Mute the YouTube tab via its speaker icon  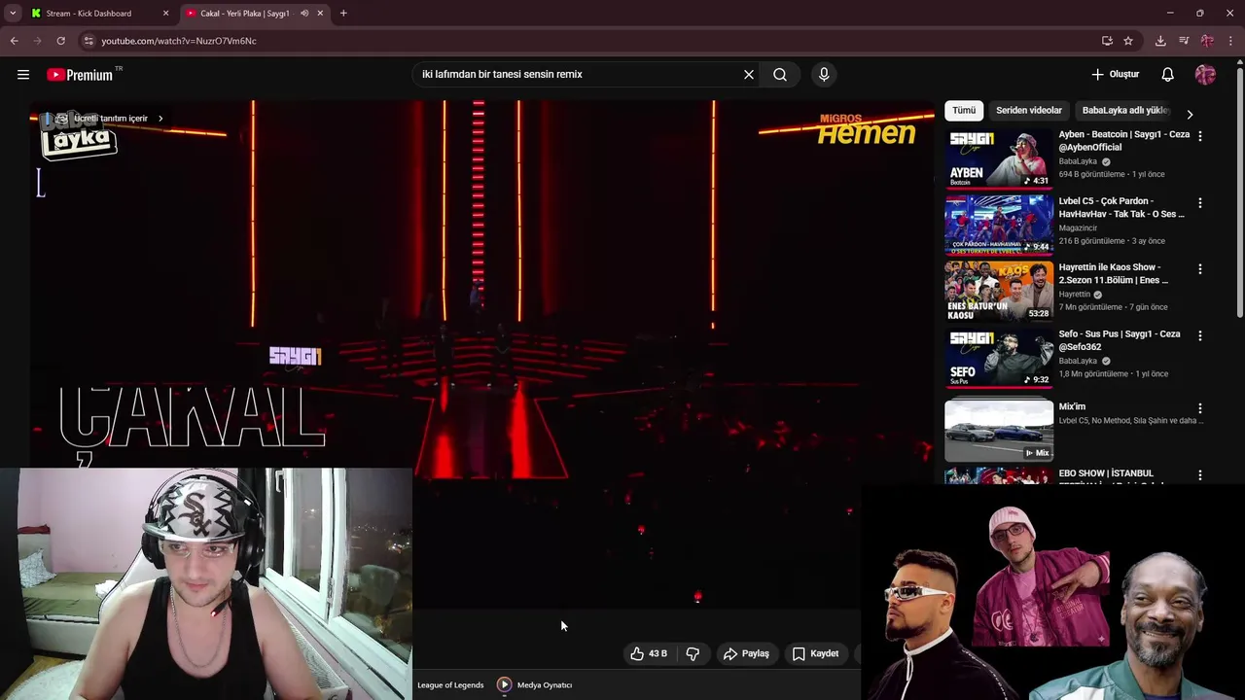click(304, 14)
